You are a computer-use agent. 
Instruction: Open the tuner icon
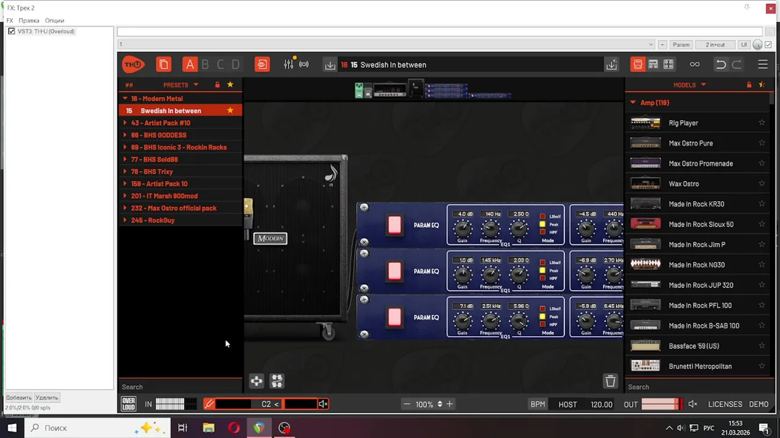(x=209, y=404)
